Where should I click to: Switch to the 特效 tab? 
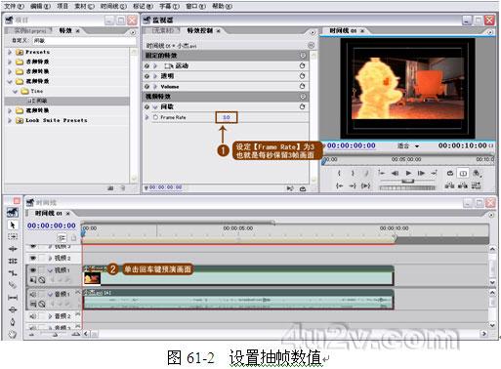65,30
